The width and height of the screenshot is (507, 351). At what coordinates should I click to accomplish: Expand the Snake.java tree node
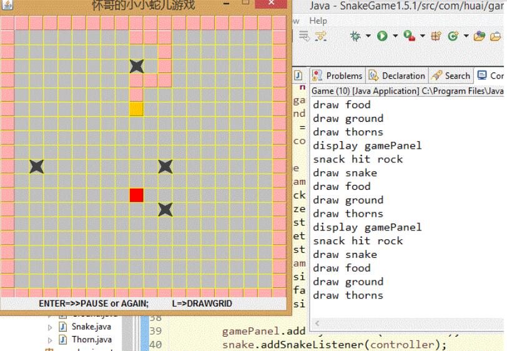pyautogui.click(x=50, y=327)
